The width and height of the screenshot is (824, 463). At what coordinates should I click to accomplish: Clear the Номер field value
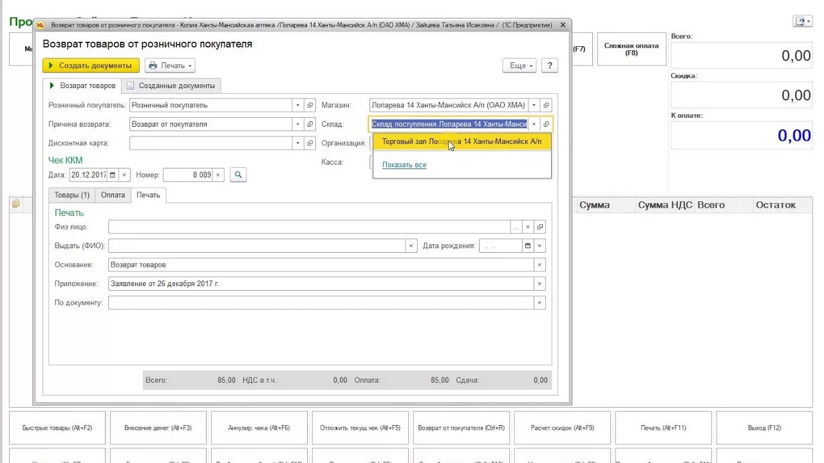[218, 175]
